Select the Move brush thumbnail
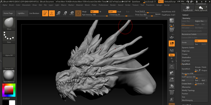211x105 pixels. pyautogui.click(x=9, y=23)
